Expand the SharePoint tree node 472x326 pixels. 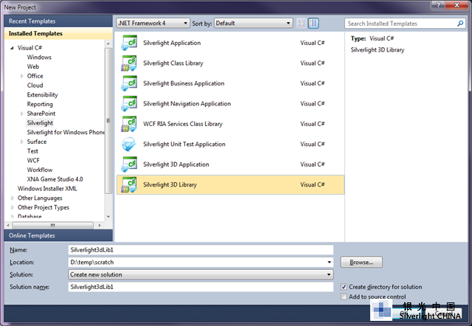21,114
